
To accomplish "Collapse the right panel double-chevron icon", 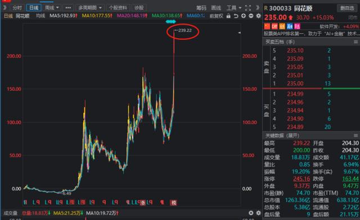I will click(x=258, y=8).
